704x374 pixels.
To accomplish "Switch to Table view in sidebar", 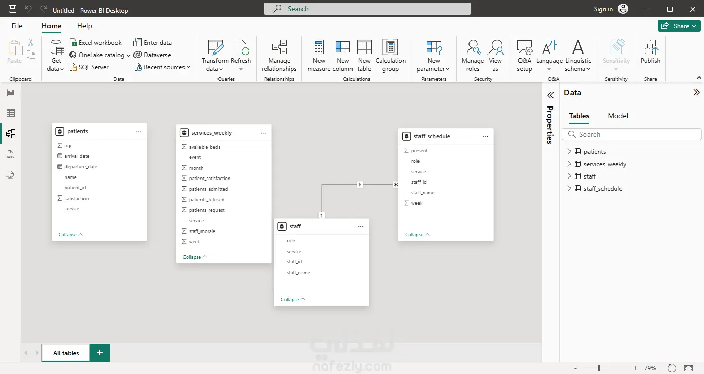I will [x=10, y=113].
